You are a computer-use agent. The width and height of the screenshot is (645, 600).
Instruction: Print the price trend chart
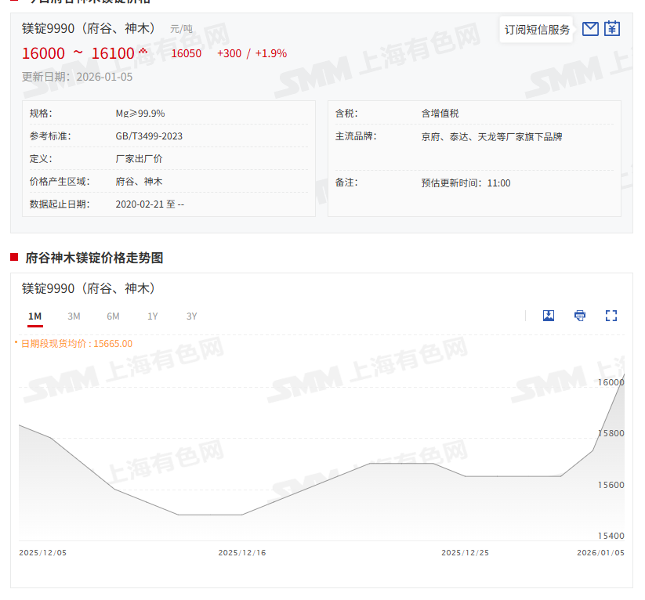tap(580, 316)
